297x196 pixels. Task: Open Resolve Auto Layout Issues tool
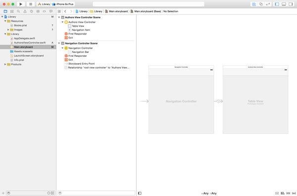pos(294,193)
